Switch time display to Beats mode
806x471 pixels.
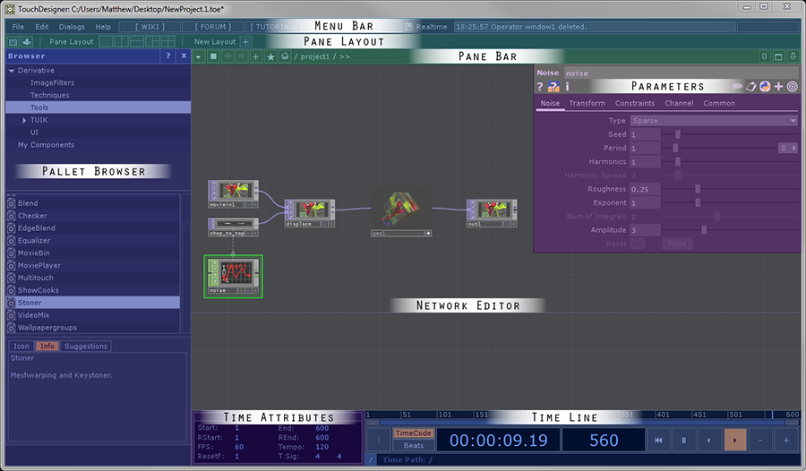[414, 445]
